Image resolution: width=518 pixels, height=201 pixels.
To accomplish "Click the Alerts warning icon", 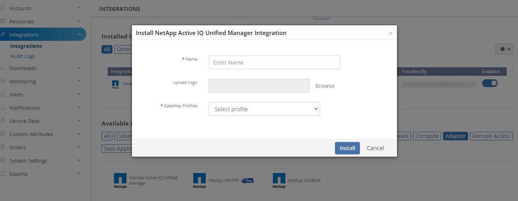I will [3, 94].
